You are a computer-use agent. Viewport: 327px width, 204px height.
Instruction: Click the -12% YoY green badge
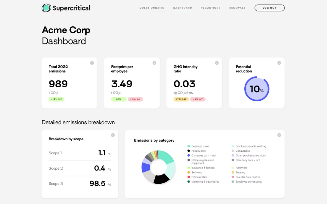[x=56, y=99]
